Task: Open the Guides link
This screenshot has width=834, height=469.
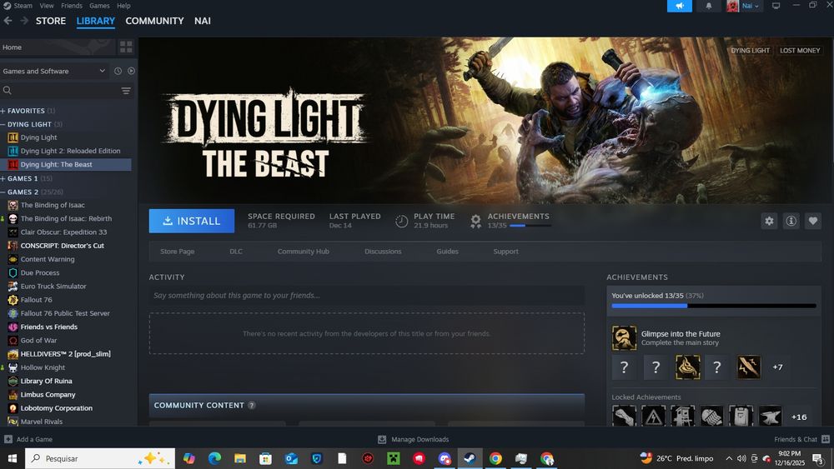Action: [447, 252]
